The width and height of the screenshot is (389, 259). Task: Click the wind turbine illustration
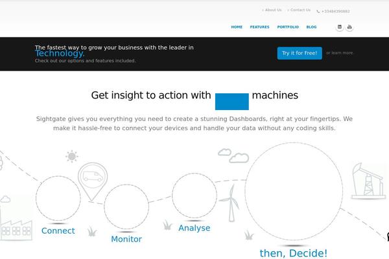pos(231,203)
